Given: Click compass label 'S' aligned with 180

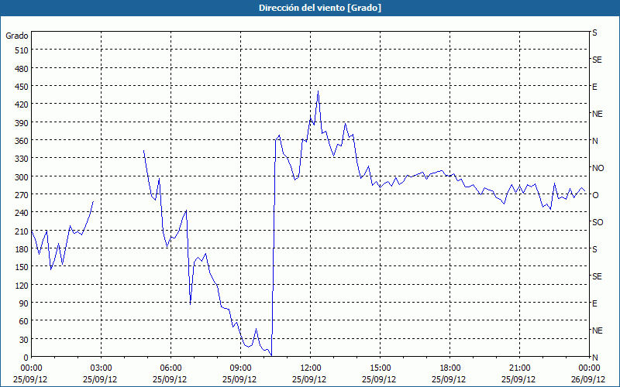Looking at the screenshot, I should pyautogui.click(x=594, y=249).
